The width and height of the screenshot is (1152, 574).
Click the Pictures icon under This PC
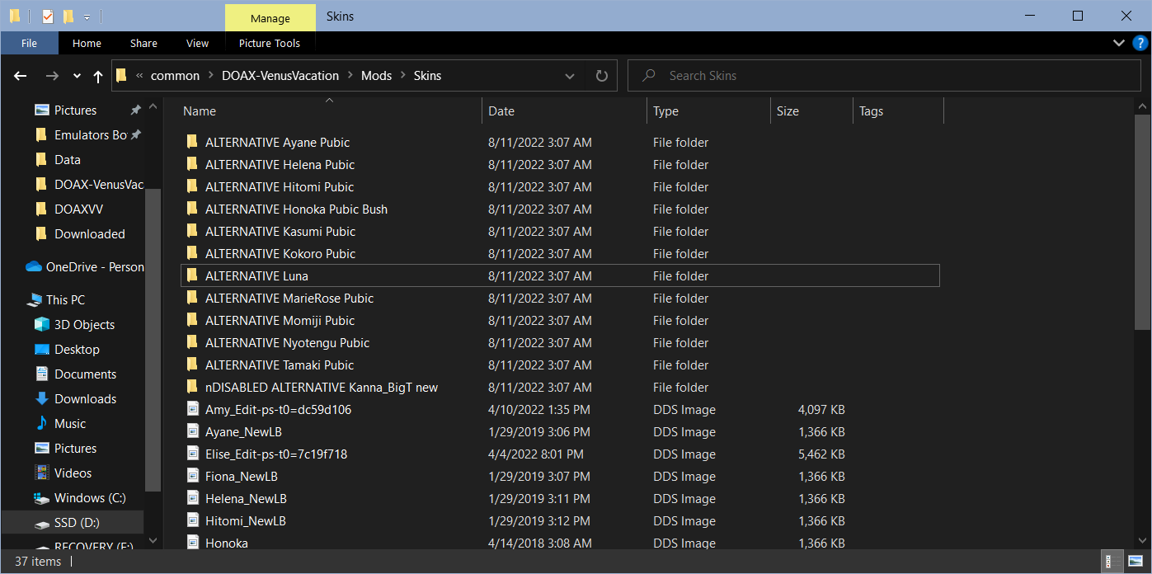(x=42, y=449)
